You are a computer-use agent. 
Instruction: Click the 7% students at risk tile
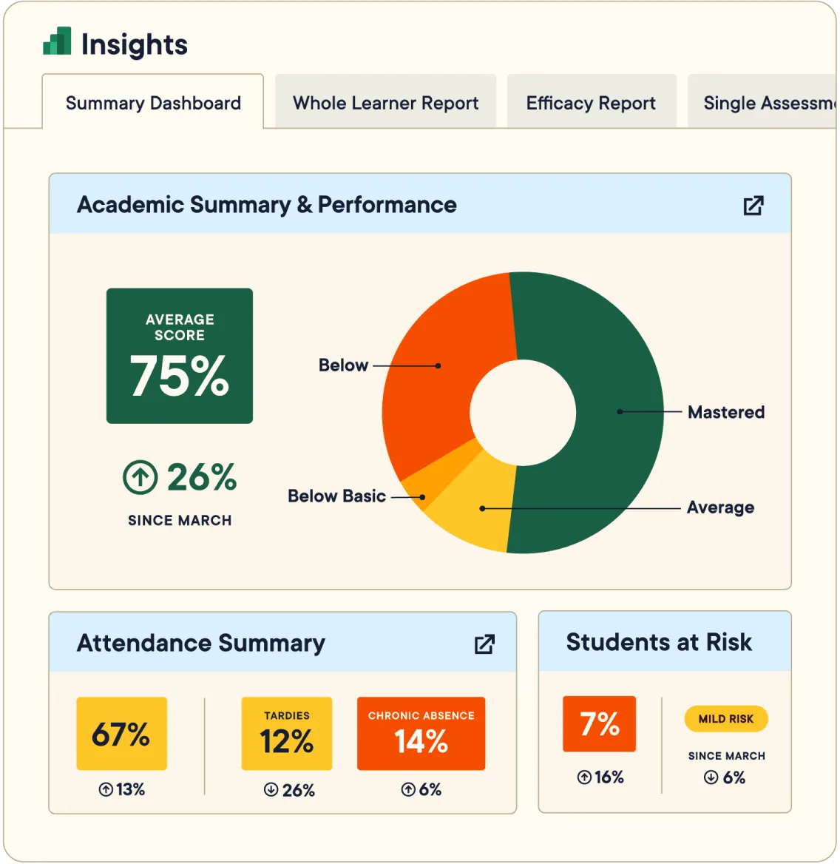[x=600, y=724]
